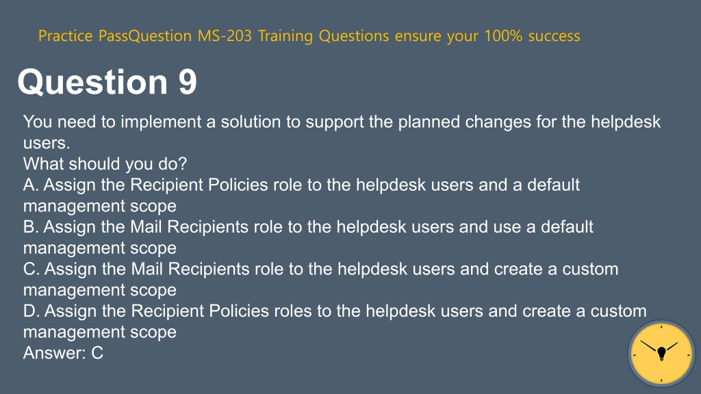Choose option D, Recipient Policies with custom scope

point(335,321)
